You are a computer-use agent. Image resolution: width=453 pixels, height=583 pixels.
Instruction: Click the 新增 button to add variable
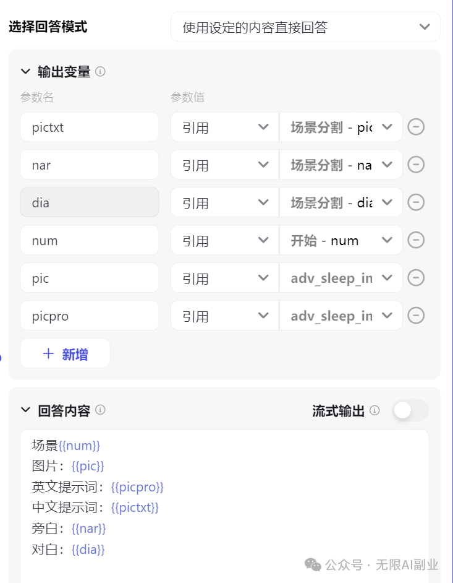[x=65, y=353]
